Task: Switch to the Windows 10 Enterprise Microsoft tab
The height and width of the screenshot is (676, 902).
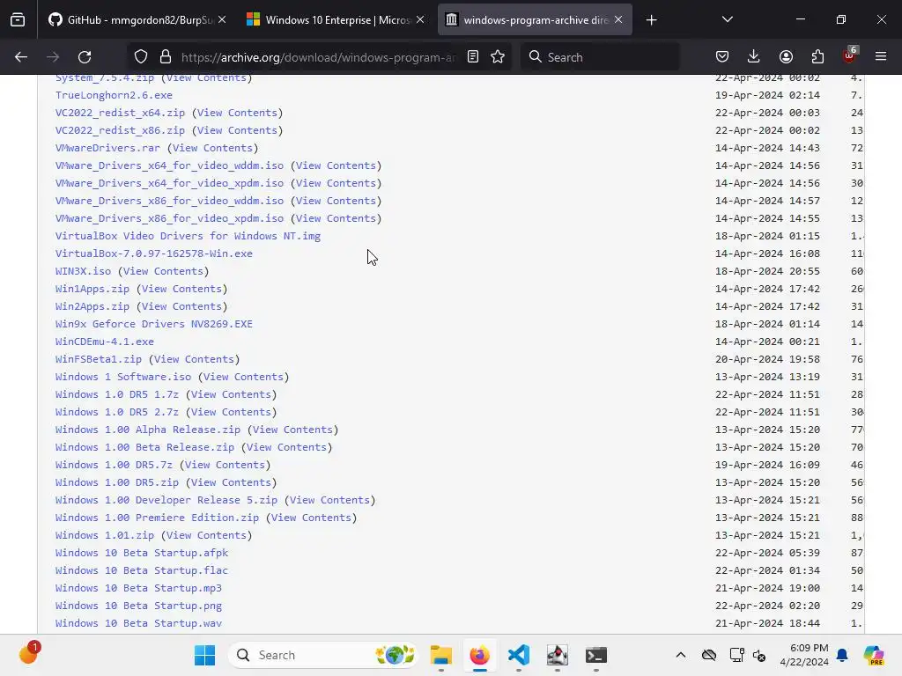Action: [336, 20]
